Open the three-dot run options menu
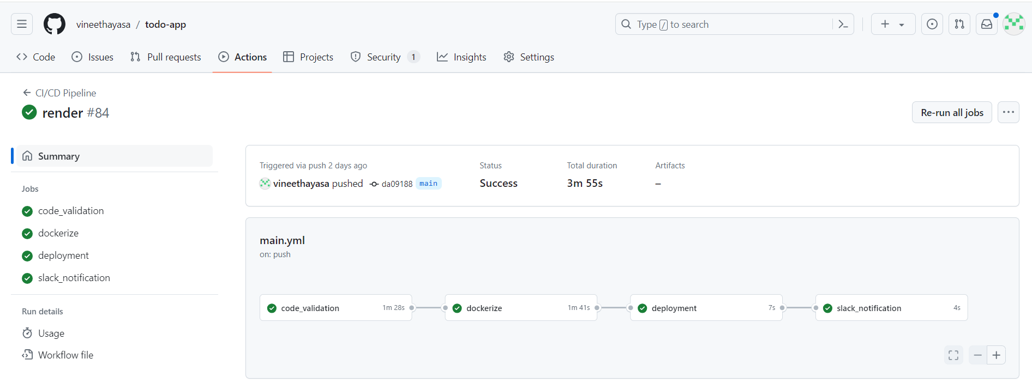The height and width of the screenshot is (383, 1032). [1009, 112]
